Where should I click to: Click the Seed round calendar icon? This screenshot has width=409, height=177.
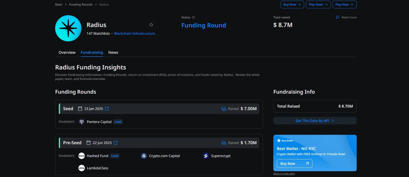tap(80, 109)
